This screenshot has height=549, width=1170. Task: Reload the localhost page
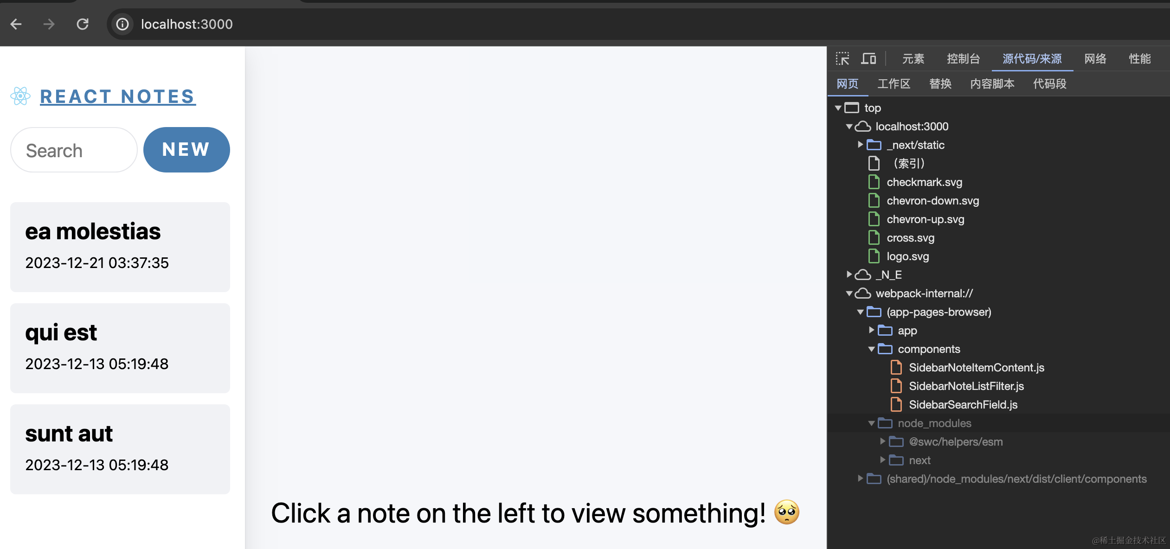pos(83,24)
